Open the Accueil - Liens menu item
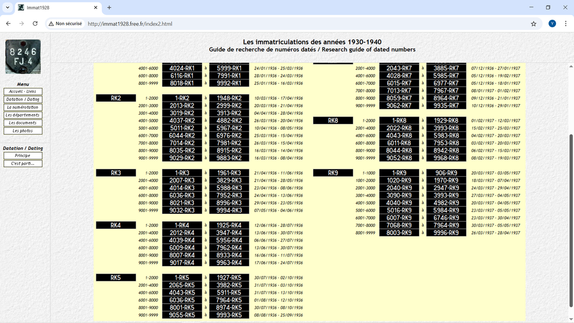 coord(23,92)
